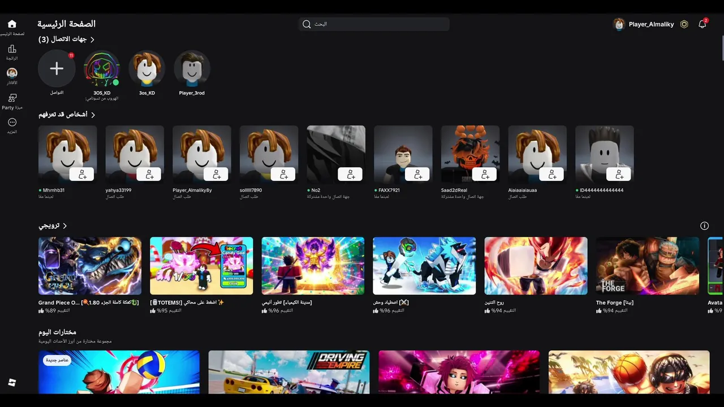Open the Charts sidebar icon
The width and height of the screenshot is (724, 407).
pos(12,49)
